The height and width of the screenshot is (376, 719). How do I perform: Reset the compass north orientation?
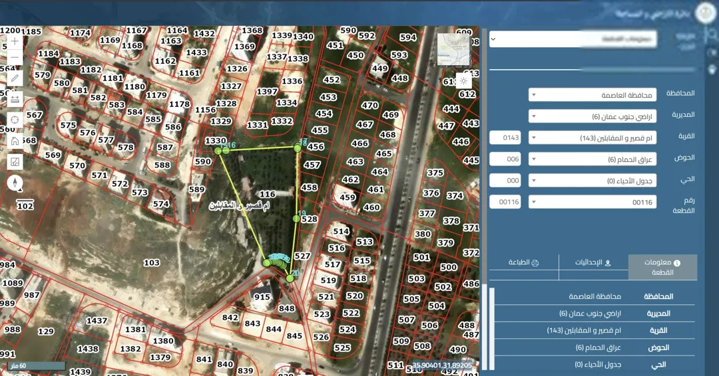pos(15,183)
